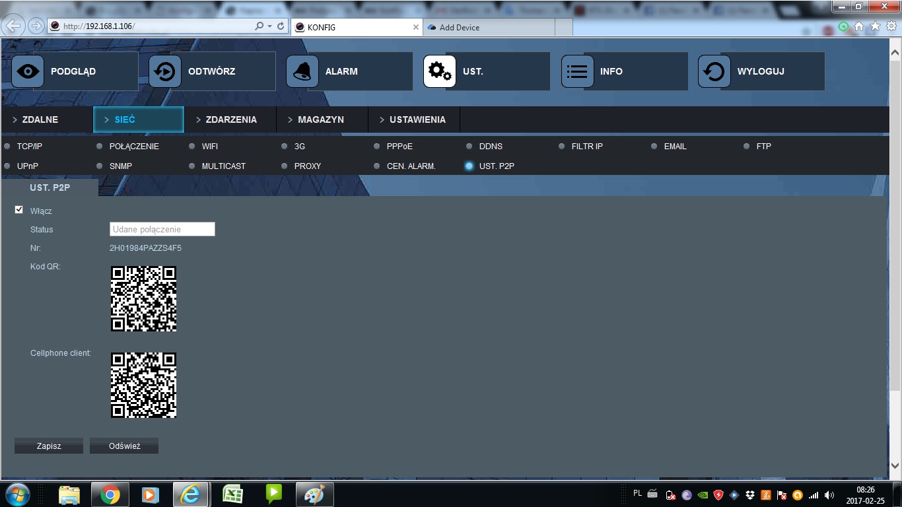The image size is (902, 507).
Task: Expand the address bar dropdown arrow
Action: (x=270, y=26)
